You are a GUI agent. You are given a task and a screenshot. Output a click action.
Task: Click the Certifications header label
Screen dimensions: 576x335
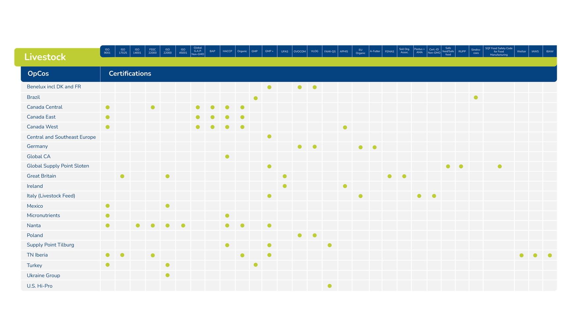[x=130, y=74]
